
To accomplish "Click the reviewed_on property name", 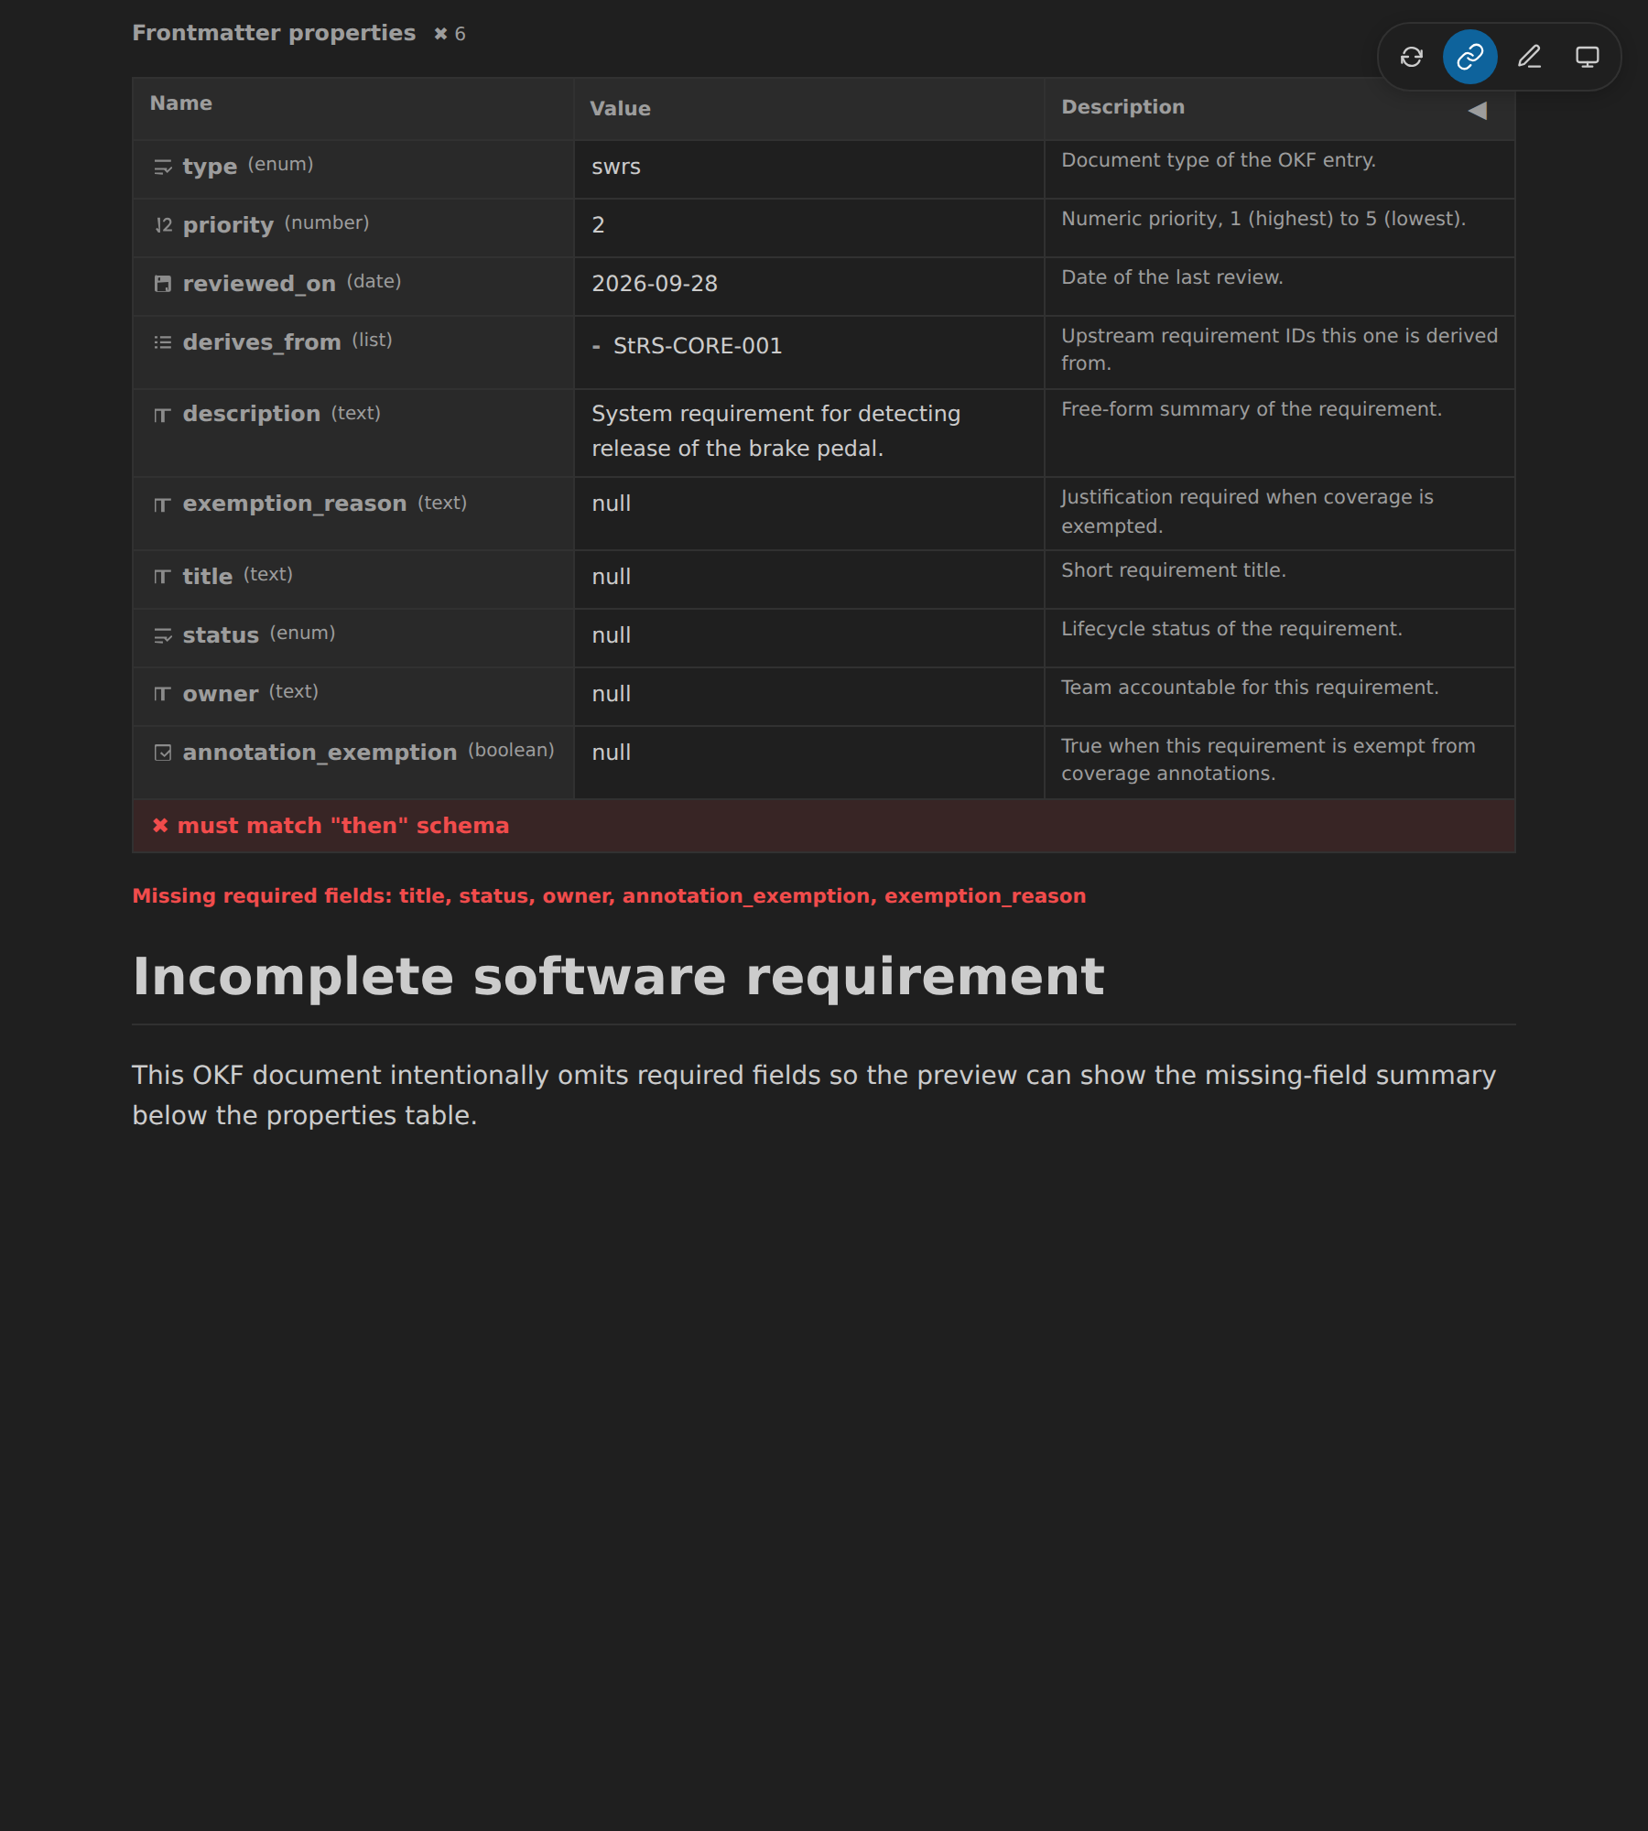I will [x=259, y=284].
